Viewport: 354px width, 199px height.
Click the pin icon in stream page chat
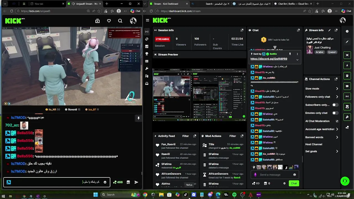(x=139, y=118)
